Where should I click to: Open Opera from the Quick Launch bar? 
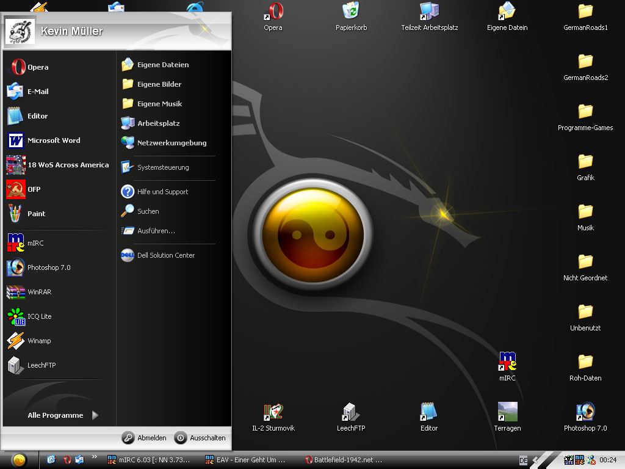67,460
